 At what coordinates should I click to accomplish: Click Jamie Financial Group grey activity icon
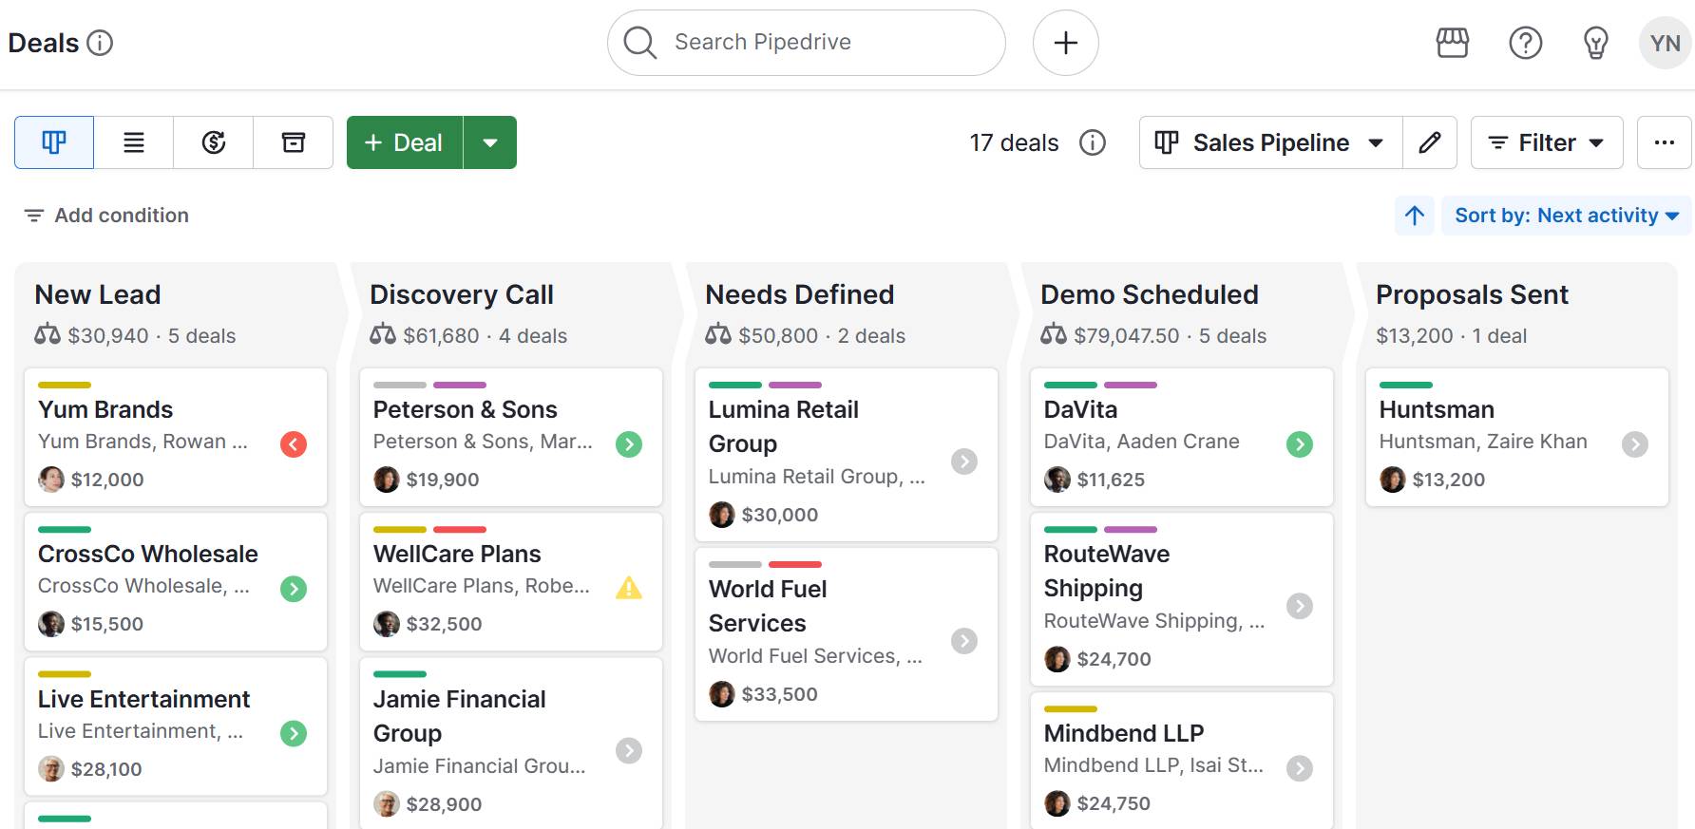pos(629,751)
